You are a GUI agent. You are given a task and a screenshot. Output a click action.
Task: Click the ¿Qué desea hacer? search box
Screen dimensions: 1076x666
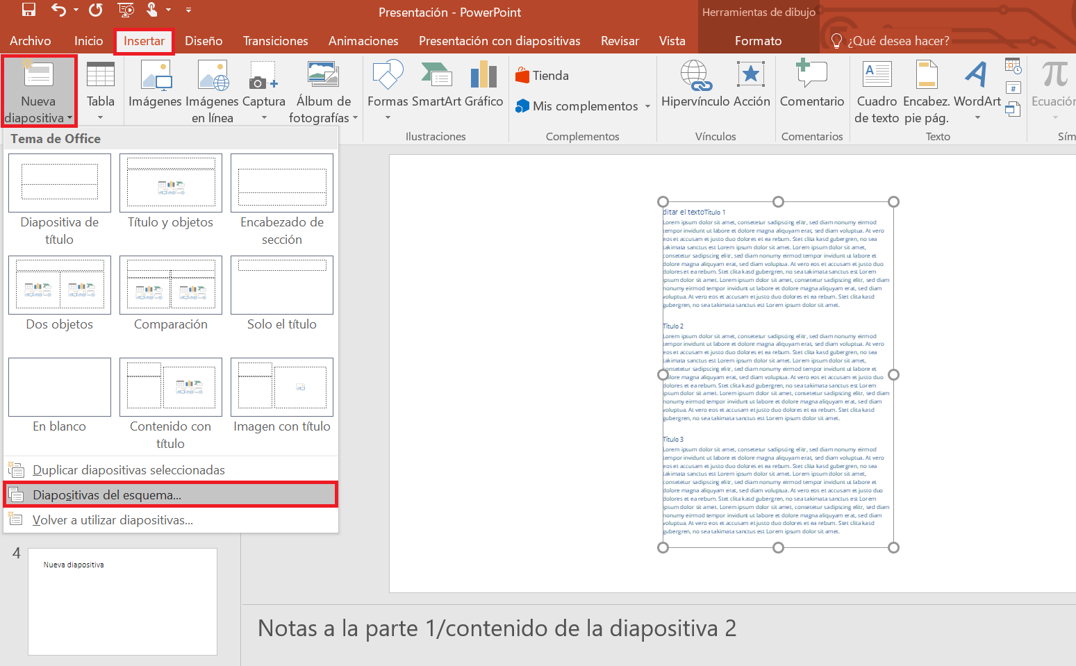pos(898,41)
